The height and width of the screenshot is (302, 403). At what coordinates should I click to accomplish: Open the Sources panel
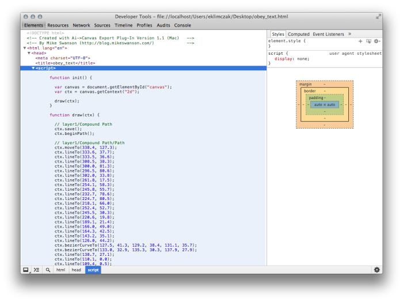point(102,25)
